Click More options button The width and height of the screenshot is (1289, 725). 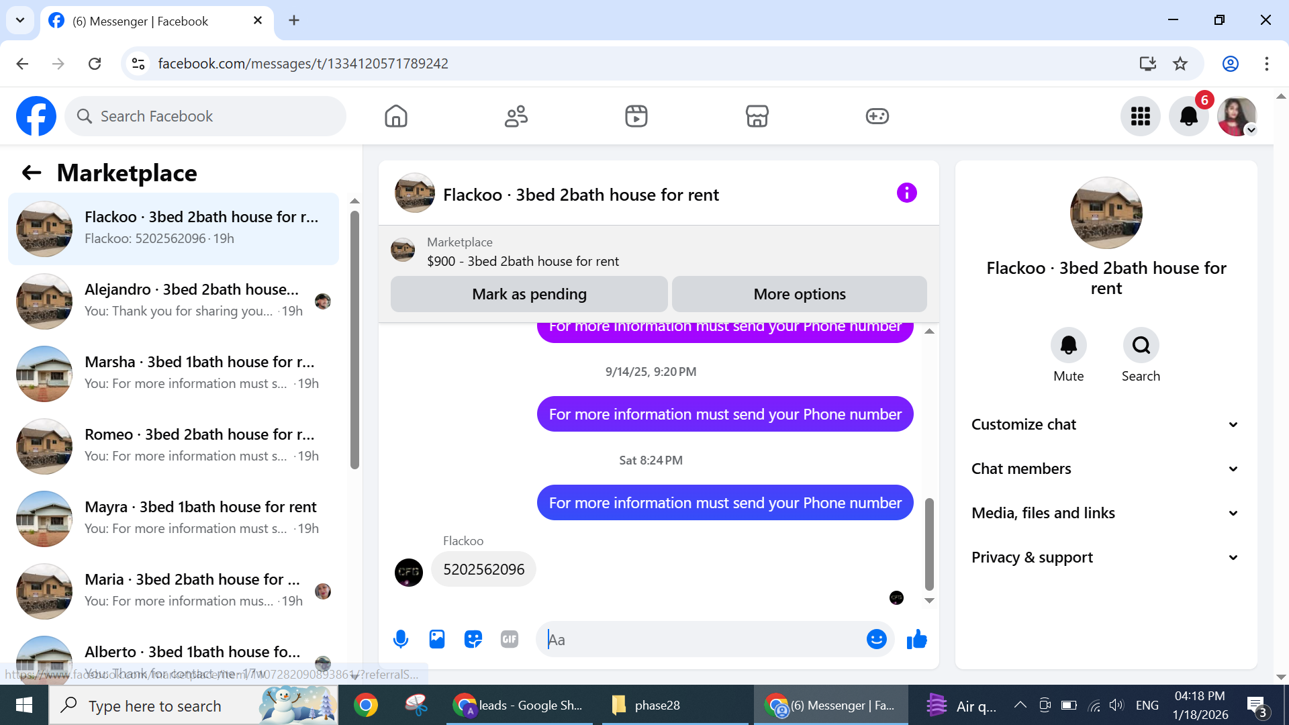click(x=799, y=294)
